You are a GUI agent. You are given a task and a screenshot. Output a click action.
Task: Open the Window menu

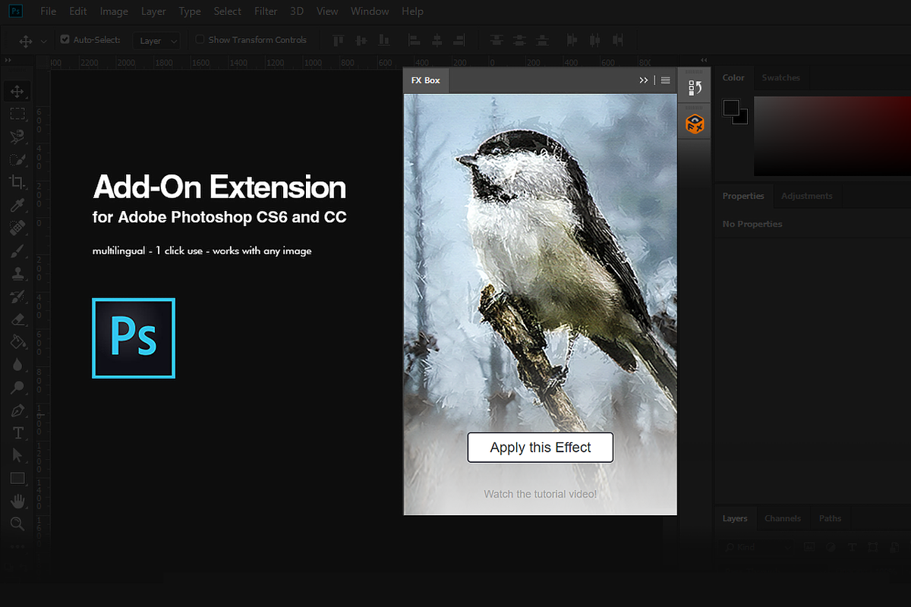(370, 11)
